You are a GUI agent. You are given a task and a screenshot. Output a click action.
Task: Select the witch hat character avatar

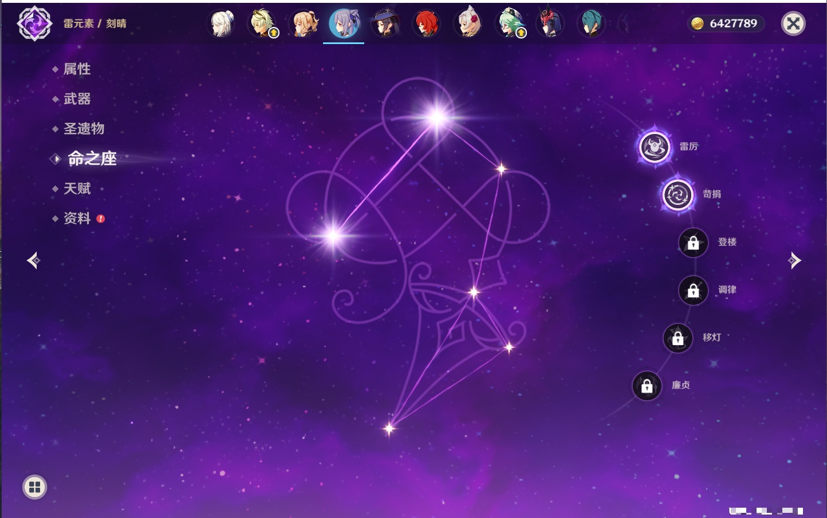385,23
